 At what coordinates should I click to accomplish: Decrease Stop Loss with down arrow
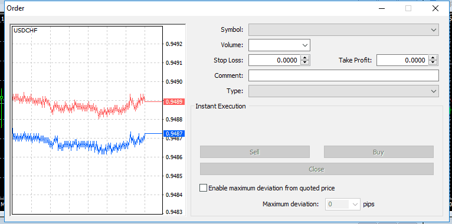(x=305, y=62)
